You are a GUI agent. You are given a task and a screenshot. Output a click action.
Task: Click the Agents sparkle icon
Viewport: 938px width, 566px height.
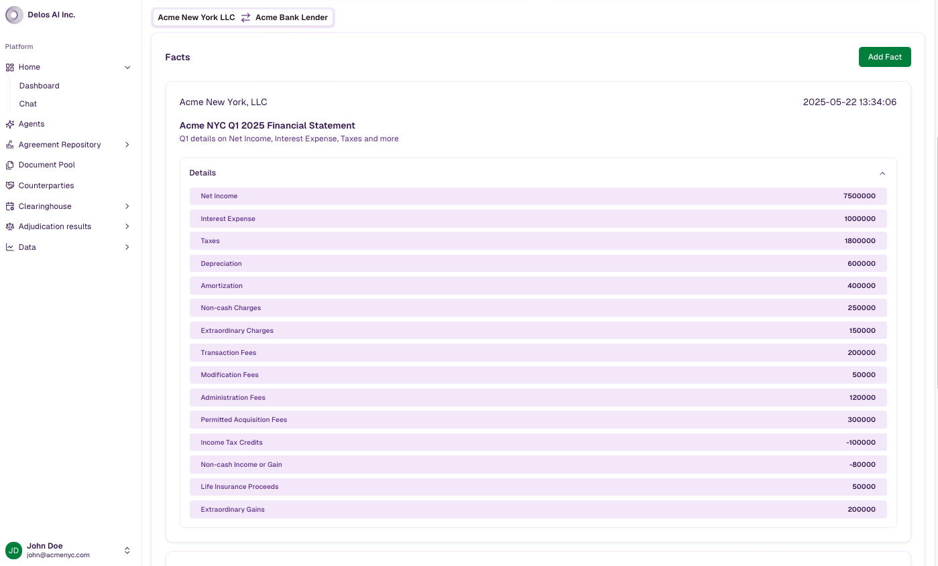10,124
